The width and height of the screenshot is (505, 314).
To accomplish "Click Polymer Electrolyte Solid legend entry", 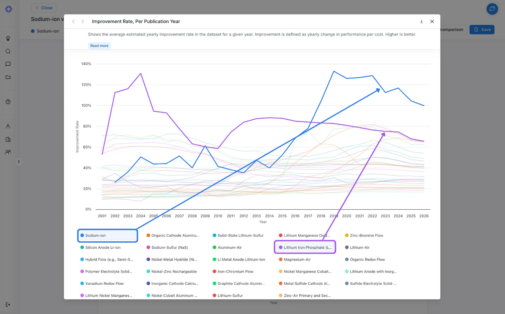I will (106, 271).
